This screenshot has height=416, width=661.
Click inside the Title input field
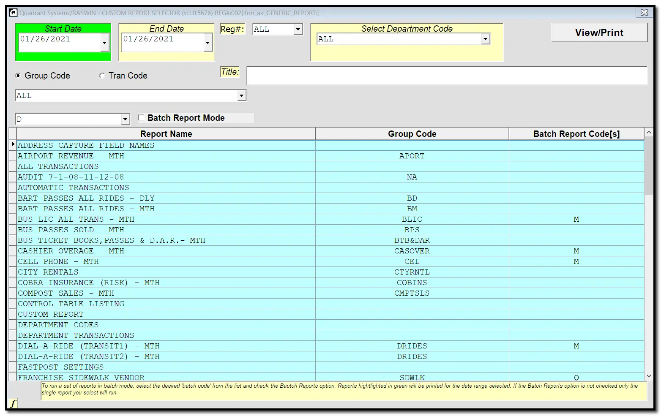click(x=447, y=76)
